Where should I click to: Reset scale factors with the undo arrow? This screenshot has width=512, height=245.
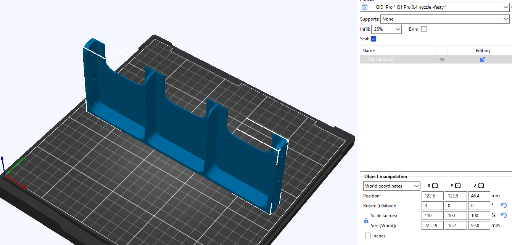tap(504, 215)
